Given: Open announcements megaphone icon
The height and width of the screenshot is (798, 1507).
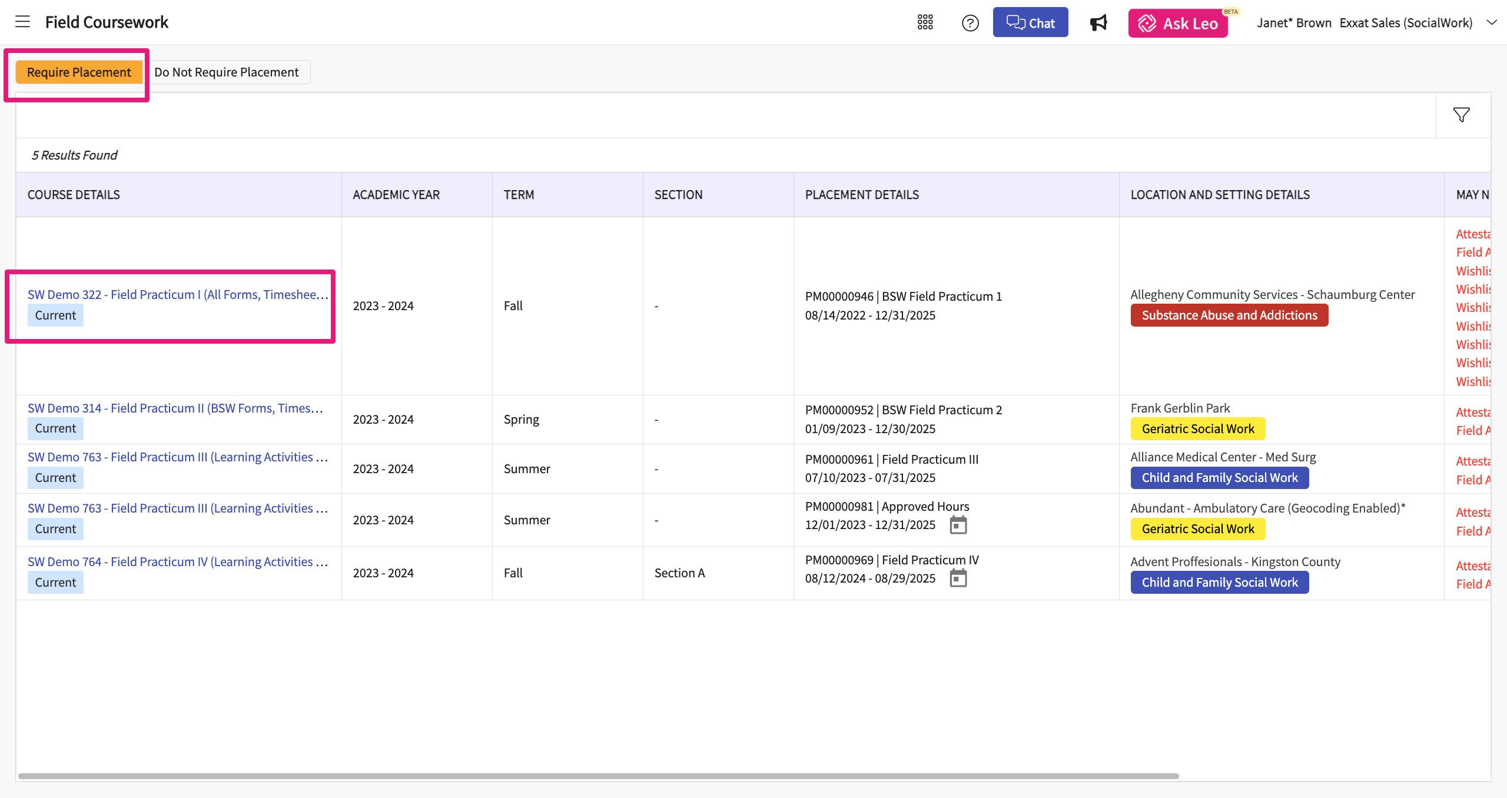Looking at the screenshot, I should pyautogui.click(x=1098, y=23).
